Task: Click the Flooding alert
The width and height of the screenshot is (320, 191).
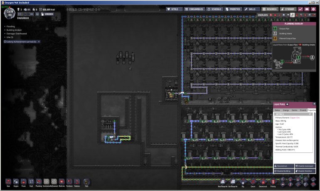Action: point(11,27)
